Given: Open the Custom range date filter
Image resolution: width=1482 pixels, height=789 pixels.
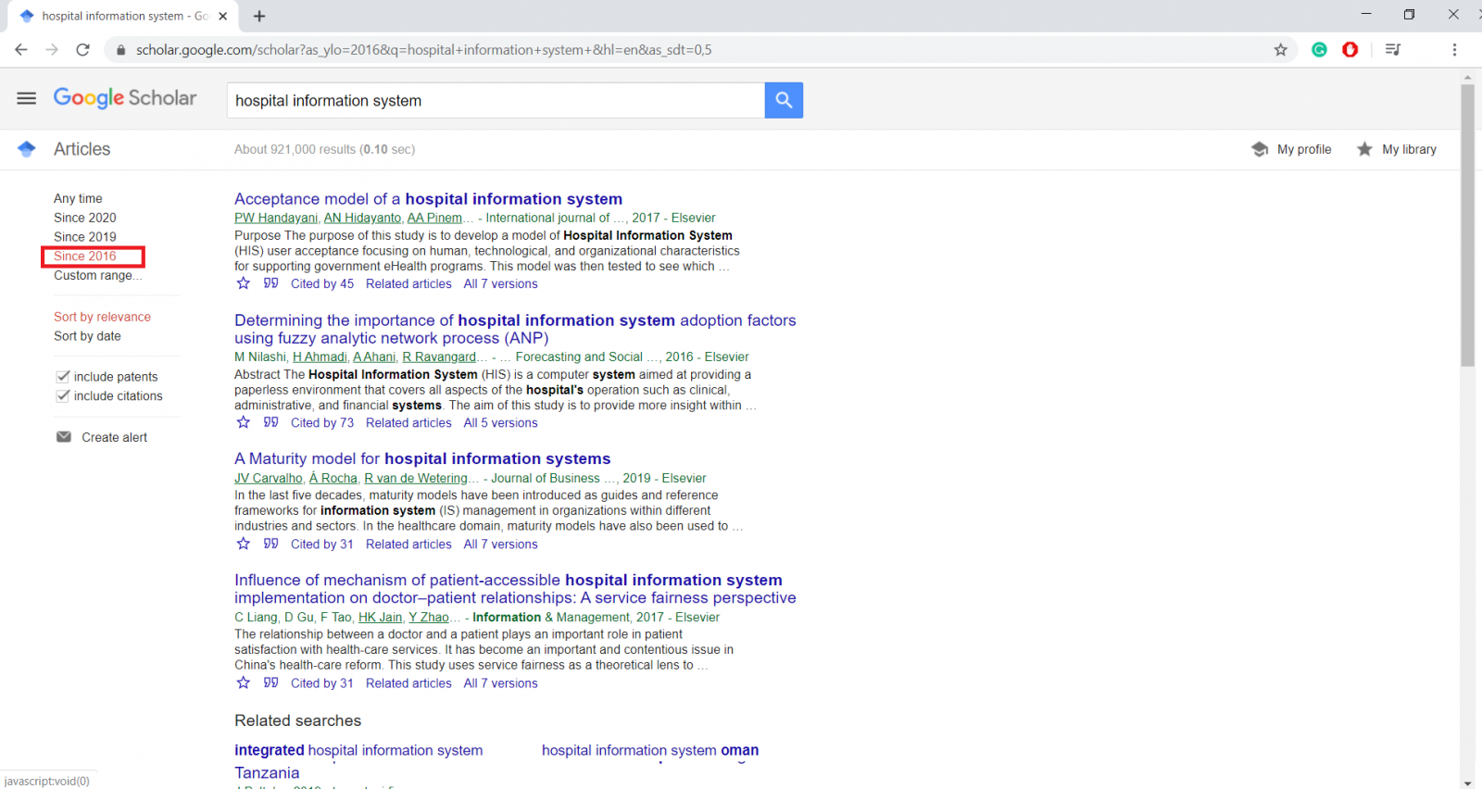Looking at the screenshot, I should click(x=96, y=275).
